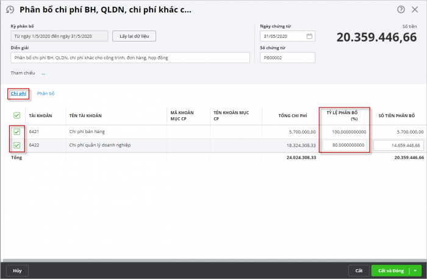Focus the Số chứng từ field

287,57
